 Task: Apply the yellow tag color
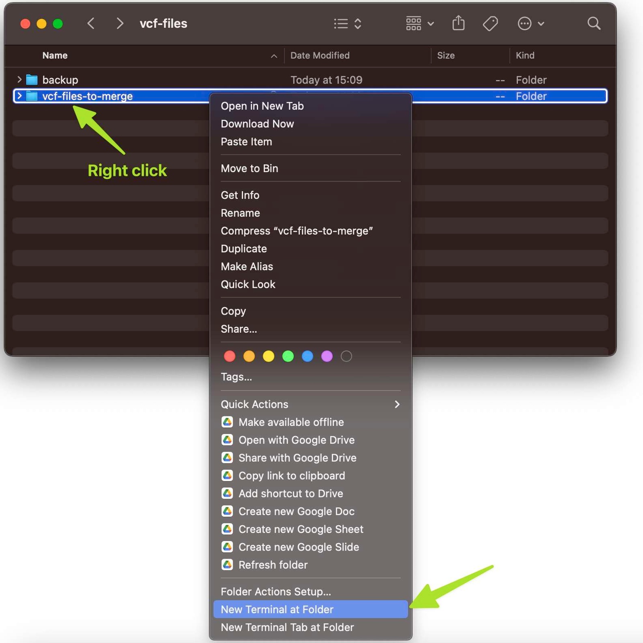(x=268, y=356)
